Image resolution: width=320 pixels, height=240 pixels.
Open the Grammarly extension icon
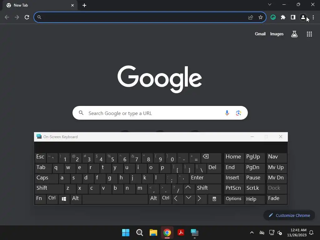(273, 17)
